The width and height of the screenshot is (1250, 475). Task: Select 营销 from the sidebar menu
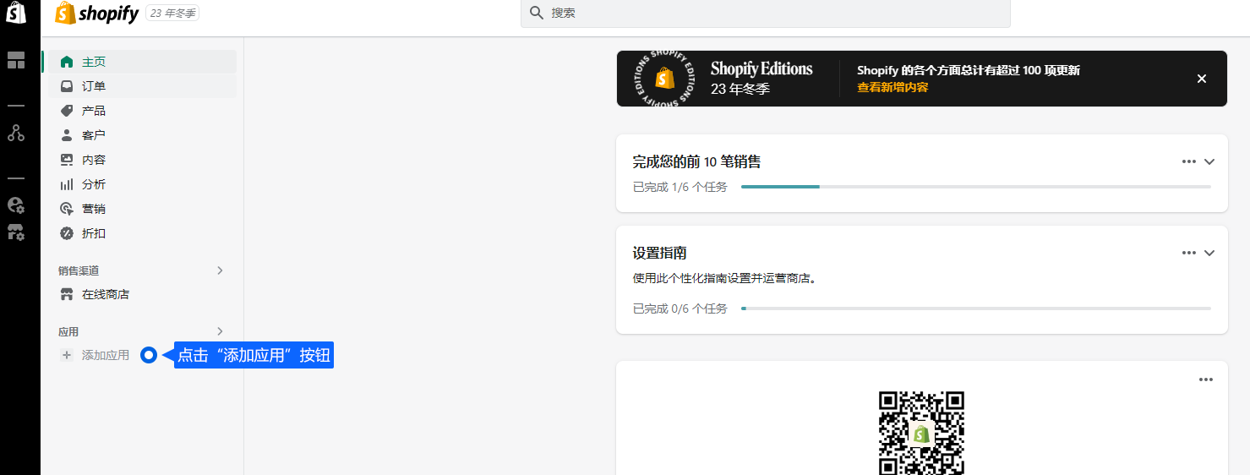click(94, 209)
